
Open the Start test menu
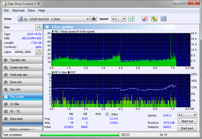pyautogui.click(x=18, y=10)
